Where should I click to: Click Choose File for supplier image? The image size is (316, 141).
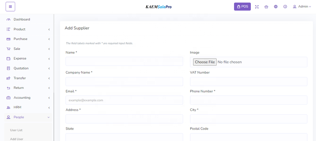coord(205,62)
